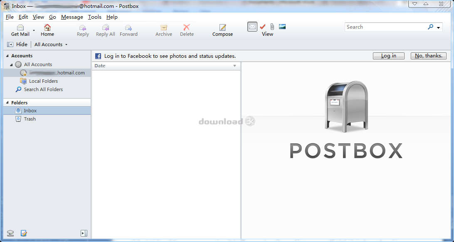Expand the All Accounts dropdown

tap(51, 44)
